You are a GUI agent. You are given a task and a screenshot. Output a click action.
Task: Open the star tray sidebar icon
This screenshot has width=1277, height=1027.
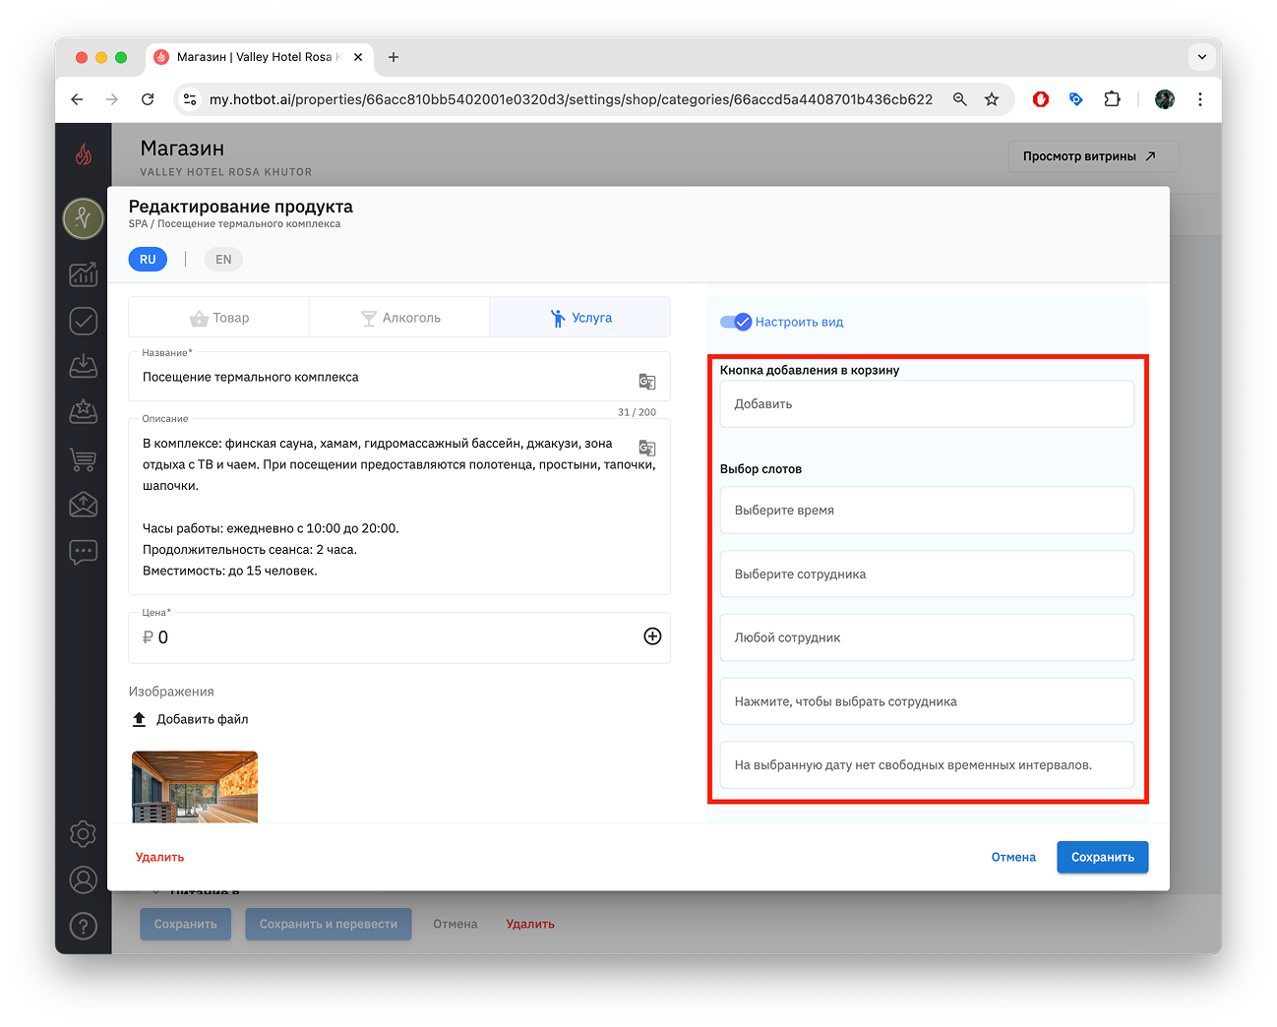pos(84,411)
